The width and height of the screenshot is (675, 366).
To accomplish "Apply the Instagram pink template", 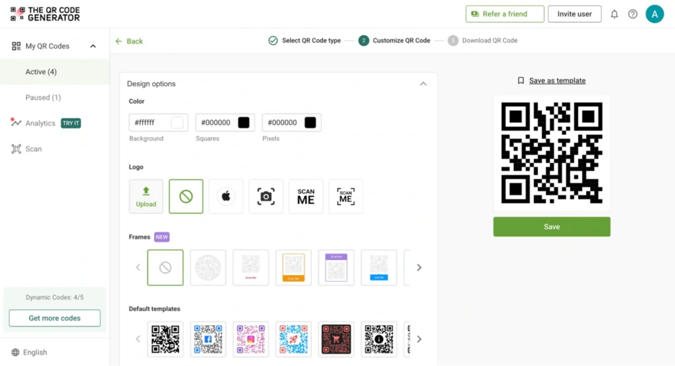I will point(251,339).
